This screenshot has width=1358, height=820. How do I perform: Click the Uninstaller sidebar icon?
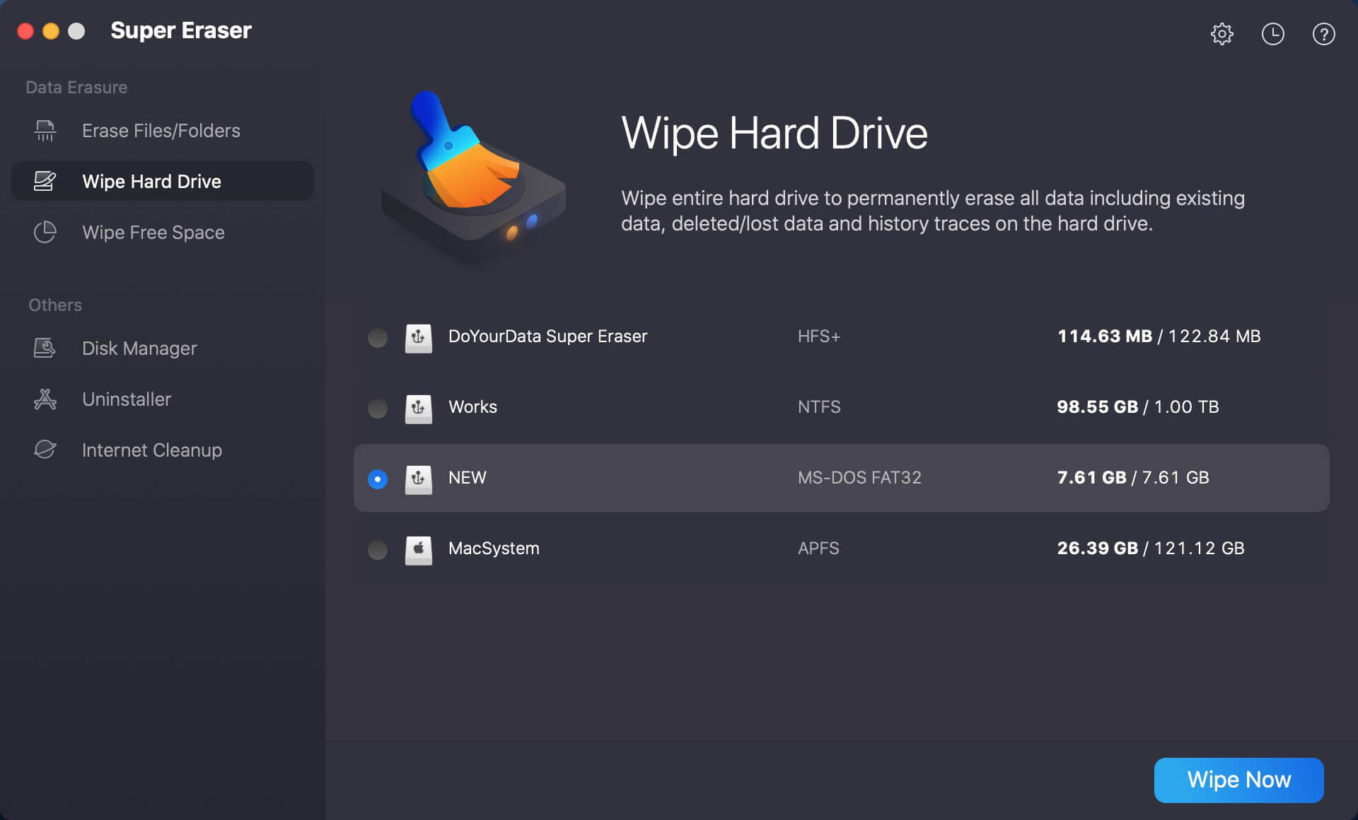[x=45, y=399]
